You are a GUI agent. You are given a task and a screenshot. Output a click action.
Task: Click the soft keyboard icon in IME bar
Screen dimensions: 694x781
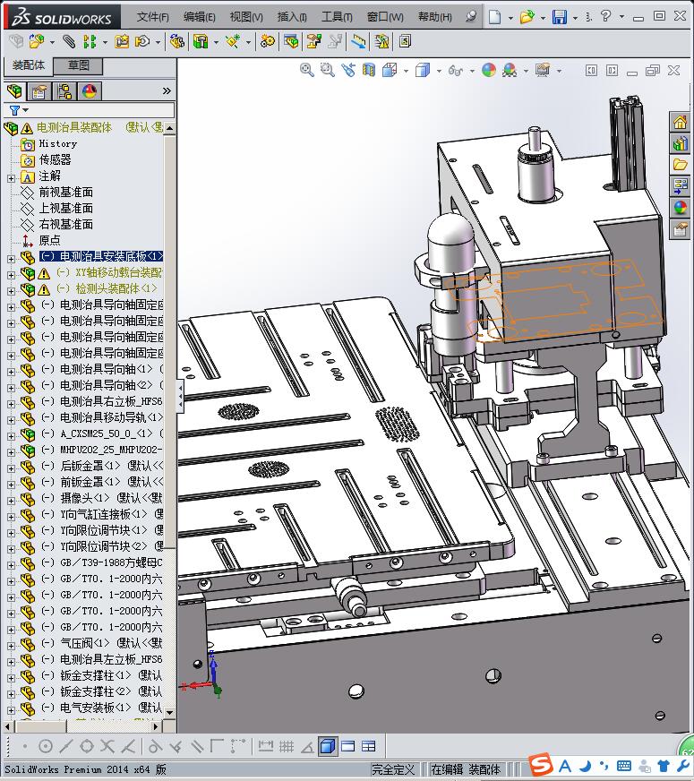click(x=624, y=766)
